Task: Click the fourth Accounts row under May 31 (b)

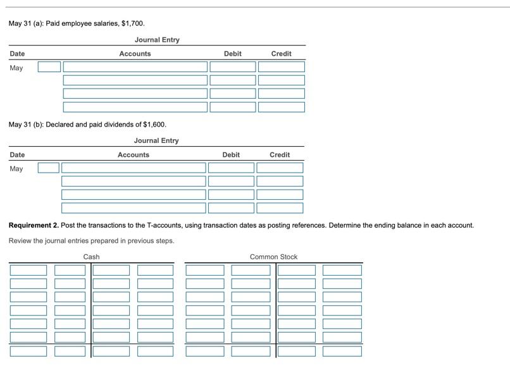Action: [x=133, y=207]
